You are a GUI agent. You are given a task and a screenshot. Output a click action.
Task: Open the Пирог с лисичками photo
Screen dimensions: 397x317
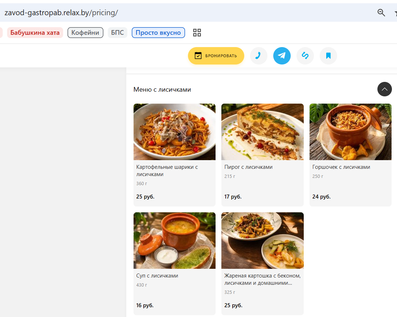262,132
